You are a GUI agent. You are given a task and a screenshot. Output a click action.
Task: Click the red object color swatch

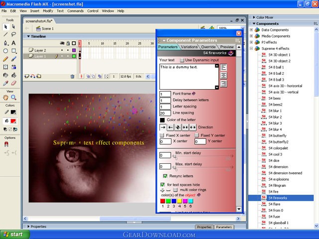click(162, 201)
